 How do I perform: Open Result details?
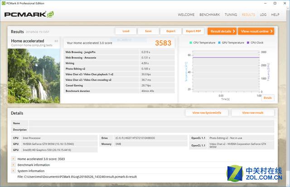[222, 31]
